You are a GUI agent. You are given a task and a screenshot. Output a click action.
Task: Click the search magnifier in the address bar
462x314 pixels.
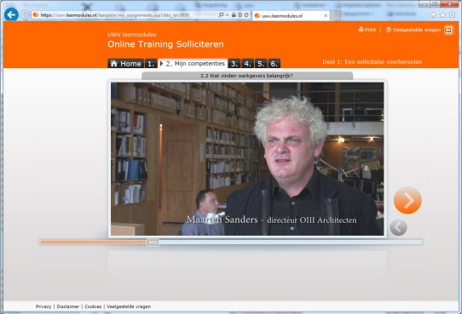[221, 14]
